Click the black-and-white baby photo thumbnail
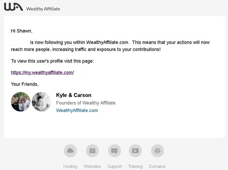The height and width of the screenshot is (170, 228). 41,102
